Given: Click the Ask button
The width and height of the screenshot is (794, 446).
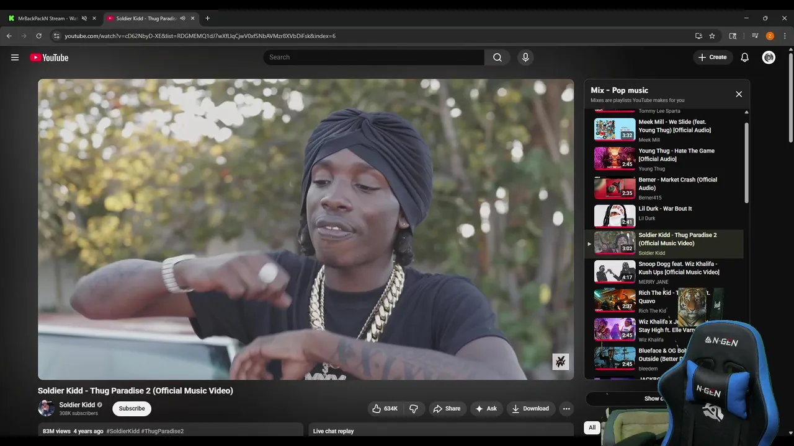Looking at the screenshot, I should pos(486,409).
